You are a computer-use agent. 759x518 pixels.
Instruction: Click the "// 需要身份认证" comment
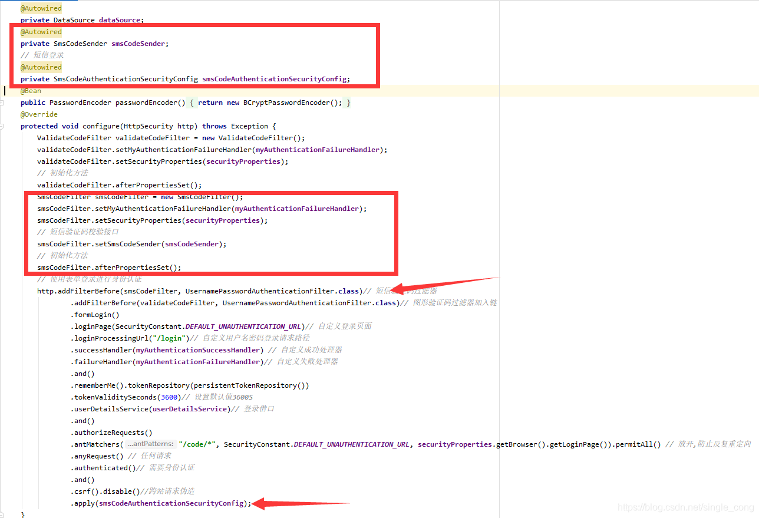pyautogui.click(x=166, y=468)
